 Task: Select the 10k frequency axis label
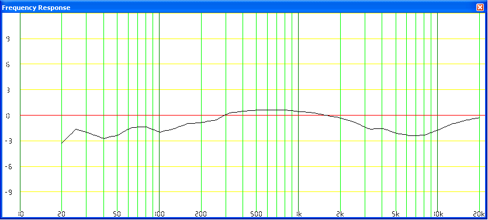click(438, 214)
